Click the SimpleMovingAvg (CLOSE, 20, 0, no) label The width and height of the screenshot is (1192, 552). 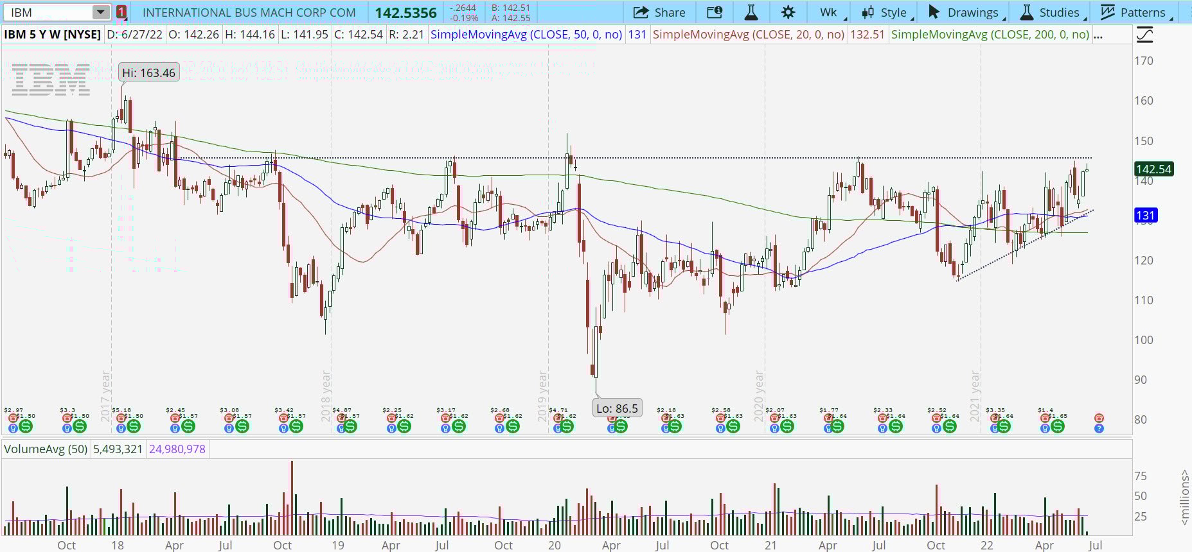click(749, 35)
